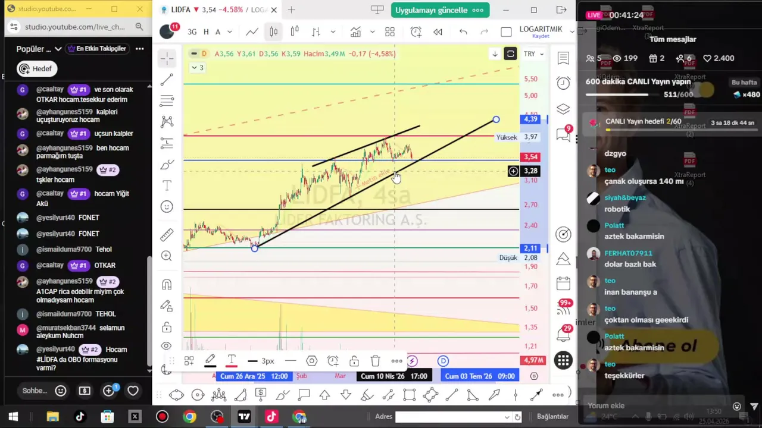Select the arrow down marker tool
The image size is (762, 428).
click(x=346, y=395)
